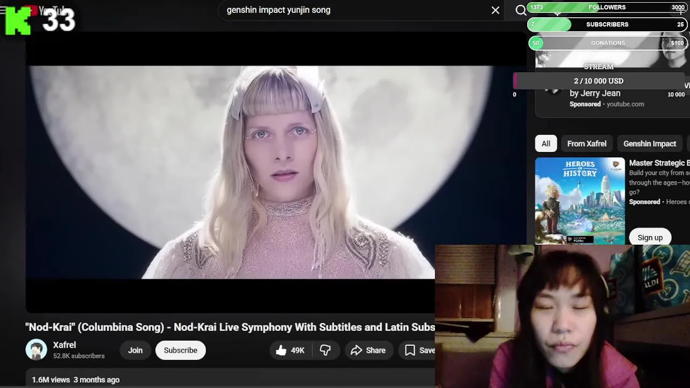Click the Sign up ad button
Viewport: 690px width, 388px height.
[x=650, y=237]
